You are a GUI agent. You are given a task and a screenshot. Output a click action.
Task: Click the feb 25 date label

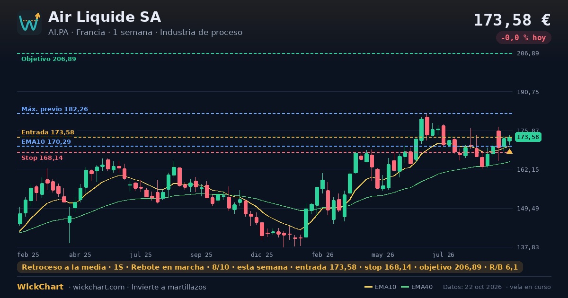pyautogui.click(x=28, y=255)
